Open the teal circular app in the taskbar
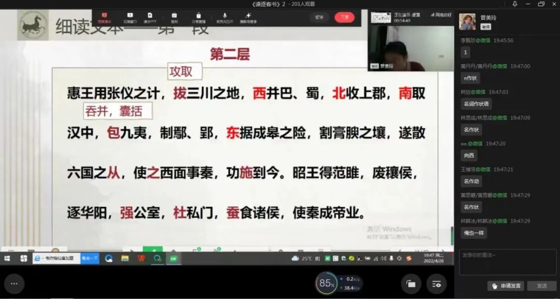The height and width of the screenshot is (299, 560). point(157,259)
